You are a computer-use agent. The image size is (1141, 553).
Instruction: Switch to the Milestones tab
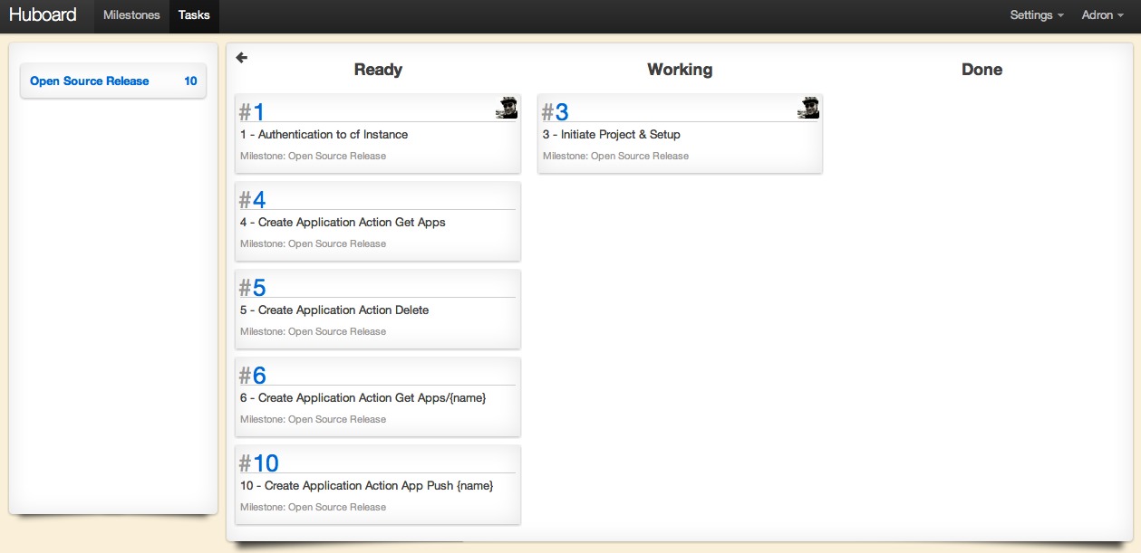pyautogui.click(x=131, y=14)
